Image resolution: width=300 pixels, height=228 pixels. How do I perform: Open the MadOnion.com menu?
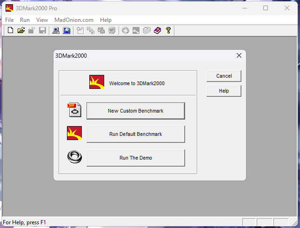(x=74, y=20)
